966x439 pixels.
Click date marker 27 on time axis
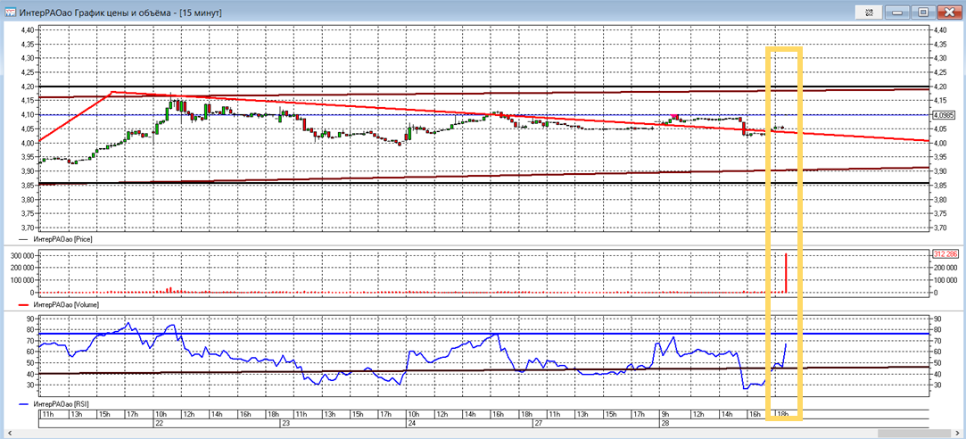coord(538,423)
